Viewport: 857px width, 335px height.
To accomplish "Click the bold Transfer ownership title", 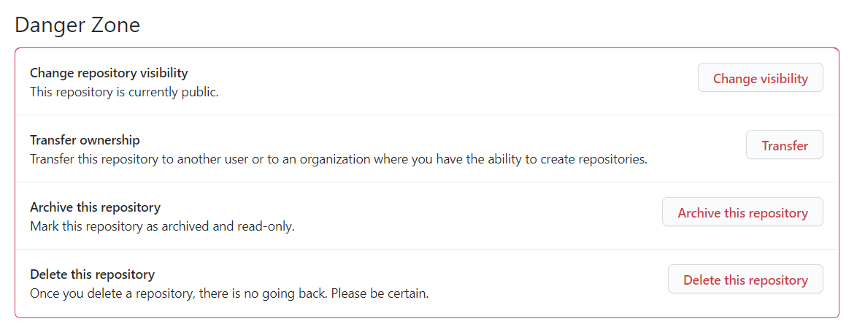I will point(85,140).
